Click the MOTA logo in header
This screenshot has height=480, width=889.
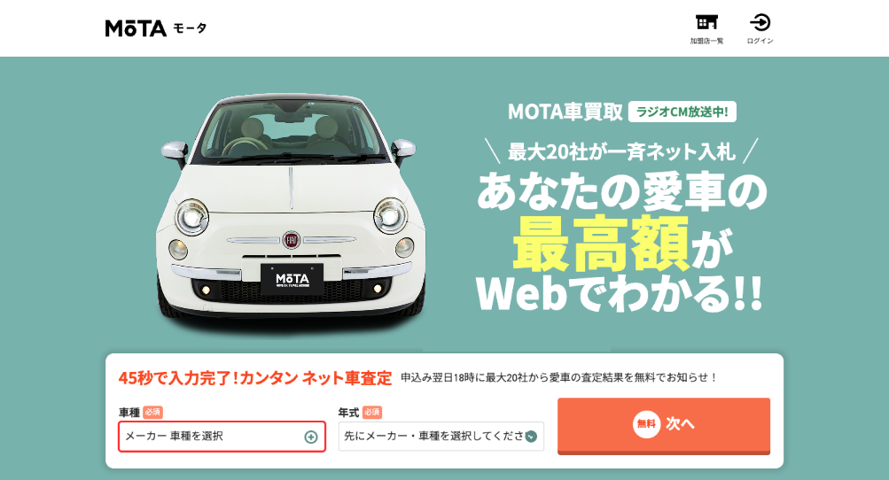pos(136,28)
